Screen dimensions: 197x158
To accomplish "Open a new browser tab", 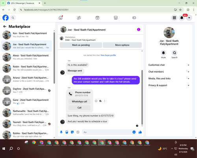I will [45, 3].
